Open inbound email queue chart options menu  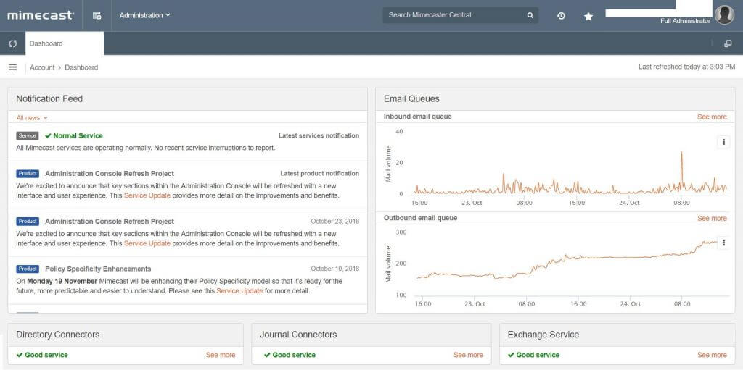[x=723, y=143]
